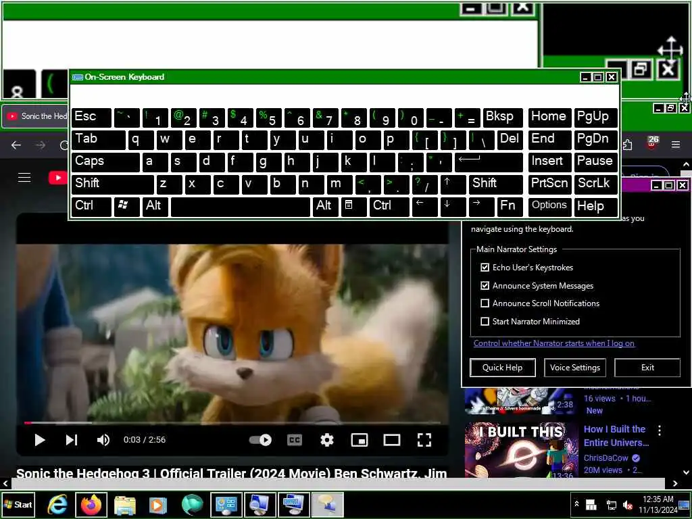
Task: Go back in Firefox browser
Action: coord(16,145)
